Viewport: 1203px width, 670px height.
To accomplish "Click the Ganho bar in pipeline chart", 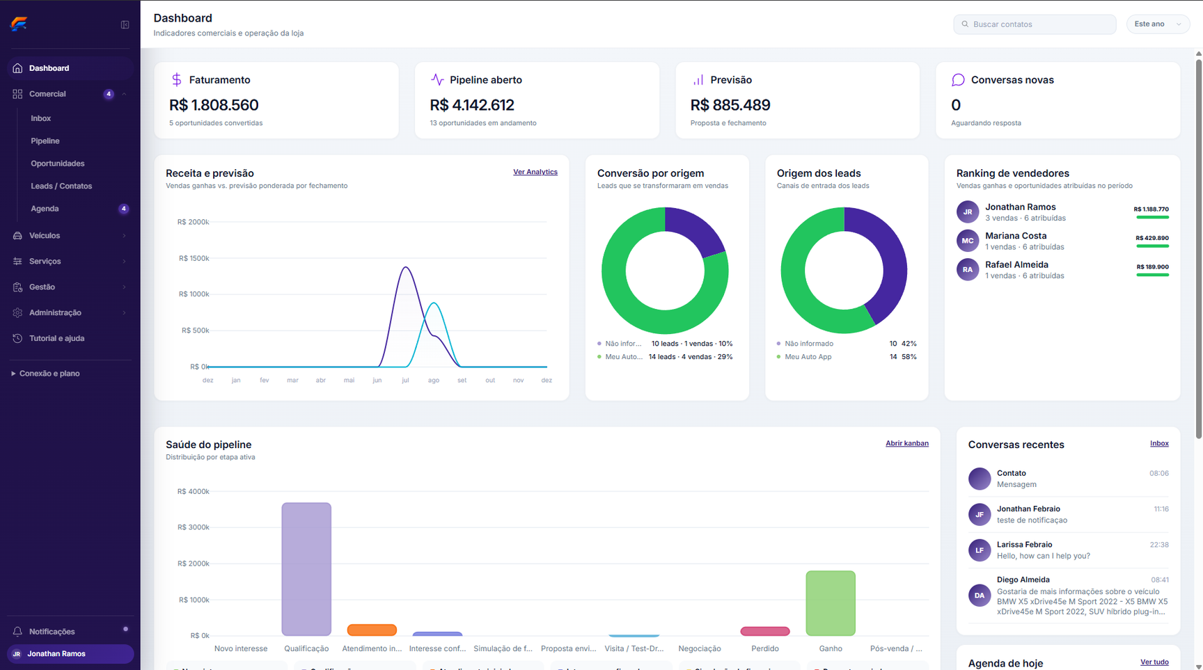I will tap(831, 603).
